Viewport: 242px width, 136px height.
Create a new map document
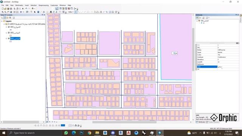point(3,9)
